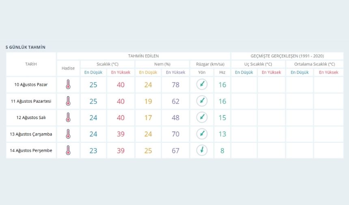Click the thermometer icon for 11 Ağustos Pazartesi
349x205 pixels.
click(68, 101)
